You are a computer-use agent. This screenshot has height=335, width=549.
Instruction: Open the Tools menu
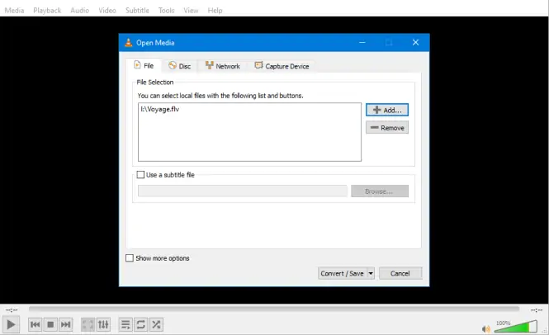(x=166, y=11)
